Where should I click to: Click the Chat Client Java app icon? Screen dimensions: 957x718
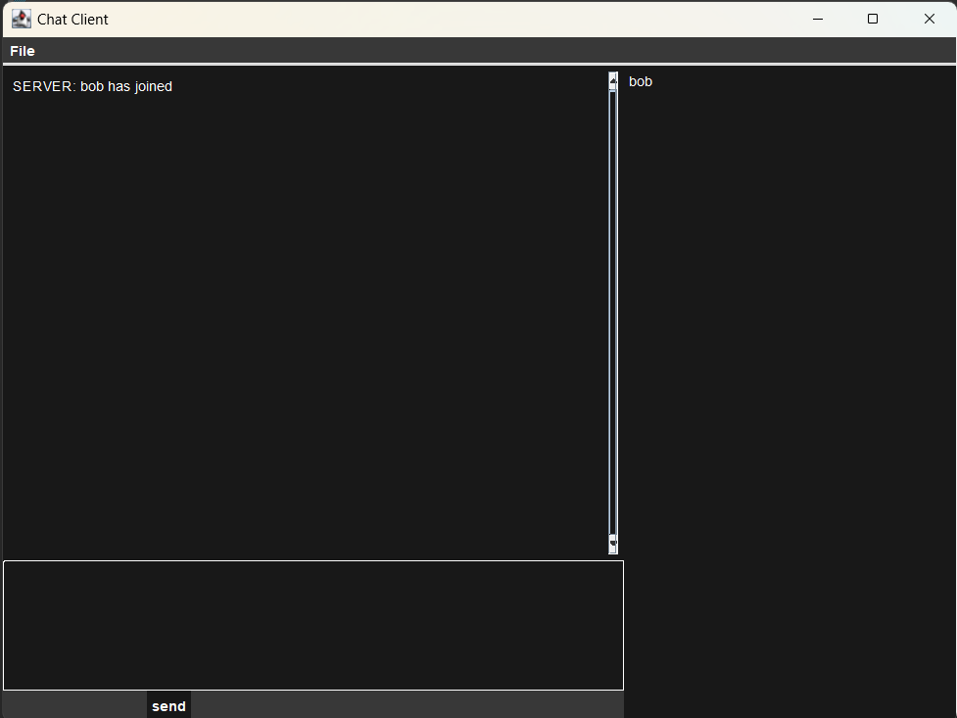point(22,19)
